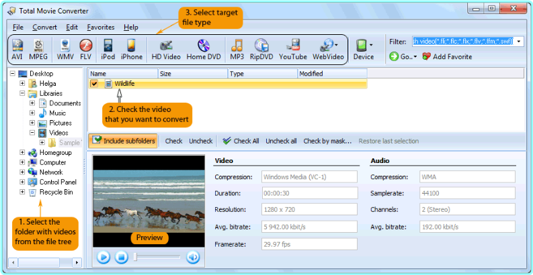Mute the preview sound
Viewport: 533px width, 275px height.
pyautogui.click(x=193, y=258)
